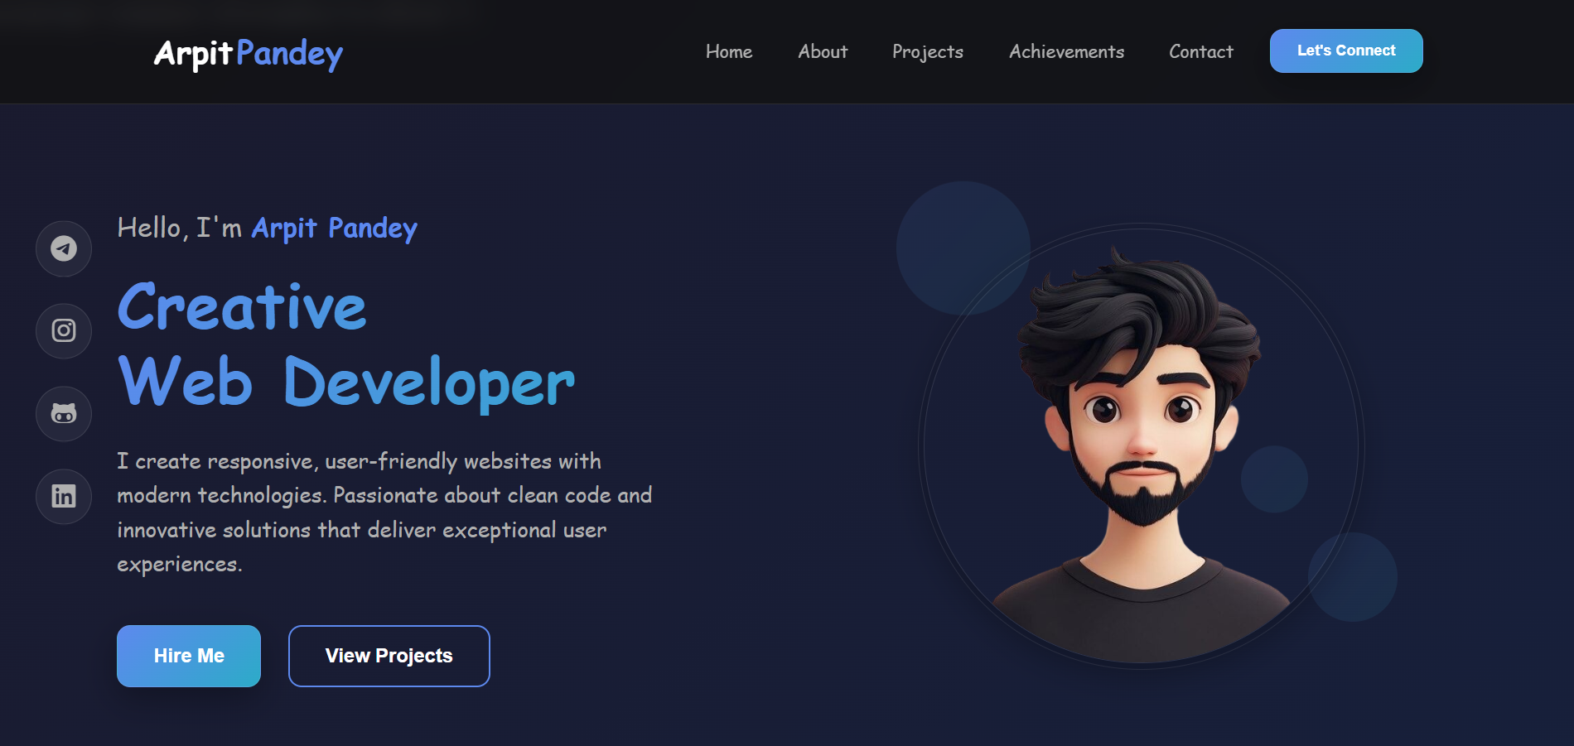Select Contact in the top navigation
The width and height of the screenshot is (1574, 746).
click(x=1200, y=51)
